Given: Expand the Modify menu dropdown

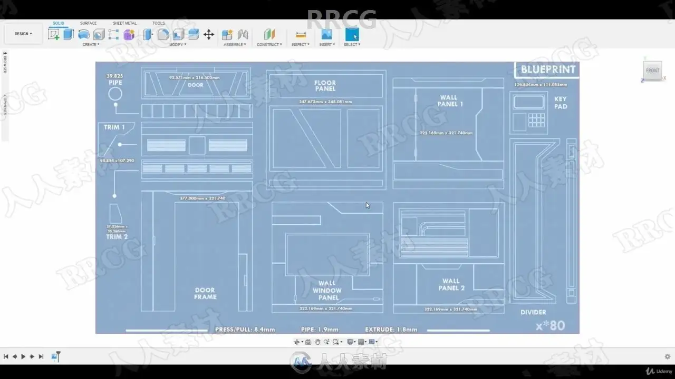Looking at the screenshot, I should pos(178,45).
